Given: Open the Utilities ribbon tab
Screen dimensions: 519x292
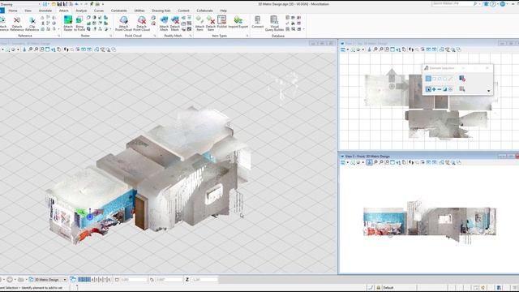Looking at the screenshot, I should [139, 11].
